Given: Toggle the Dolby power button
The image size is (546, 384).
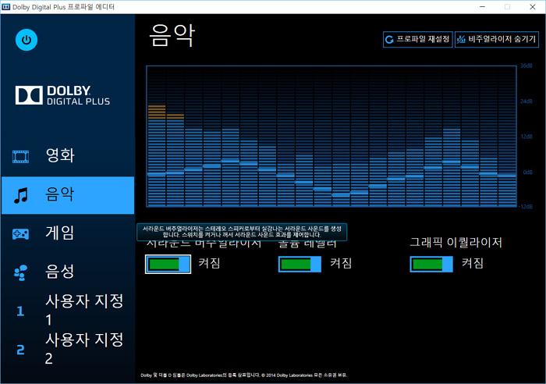Looking at the screenshot, I should pyautogui.click(x=27, y=40).
